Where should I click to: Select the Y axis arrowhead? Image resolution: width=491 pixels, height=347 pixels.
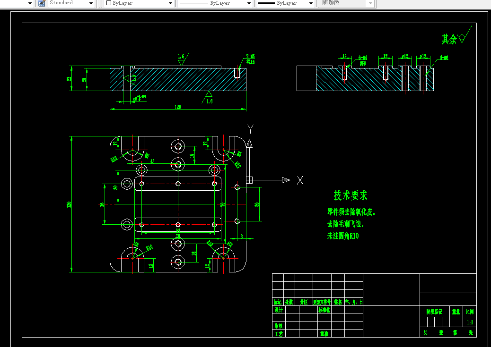(x=249, y=144)
